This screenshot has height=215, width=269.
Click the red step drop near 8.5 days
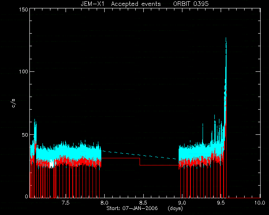pos(140,162)
